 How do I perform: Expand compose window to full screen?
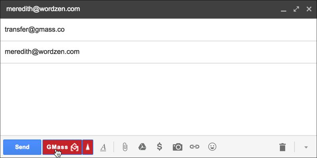point(296,9)
